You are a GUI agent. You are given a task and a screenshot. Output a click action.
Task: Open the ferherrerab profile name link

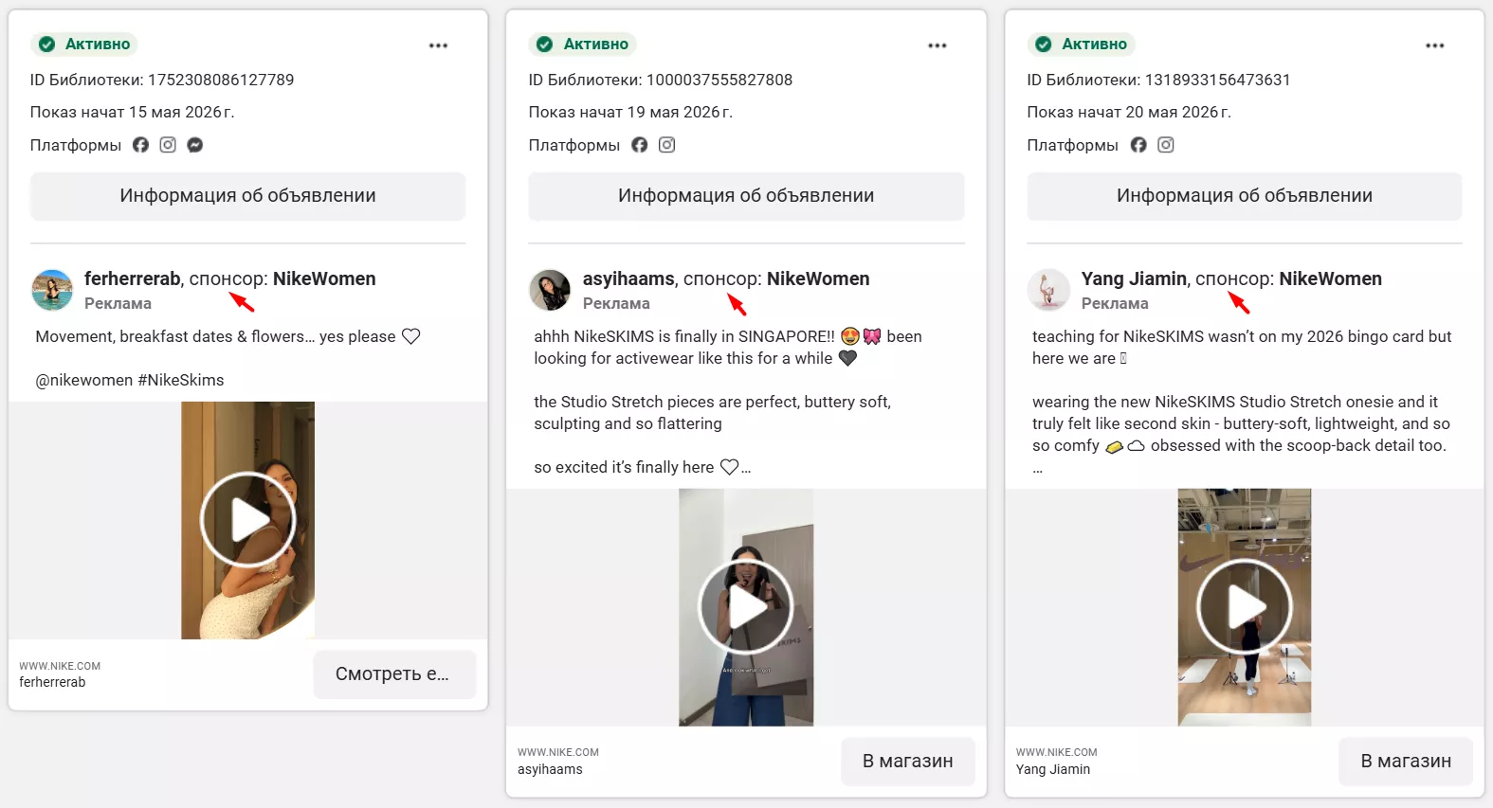pyautogui.click(x=132, y=278)
